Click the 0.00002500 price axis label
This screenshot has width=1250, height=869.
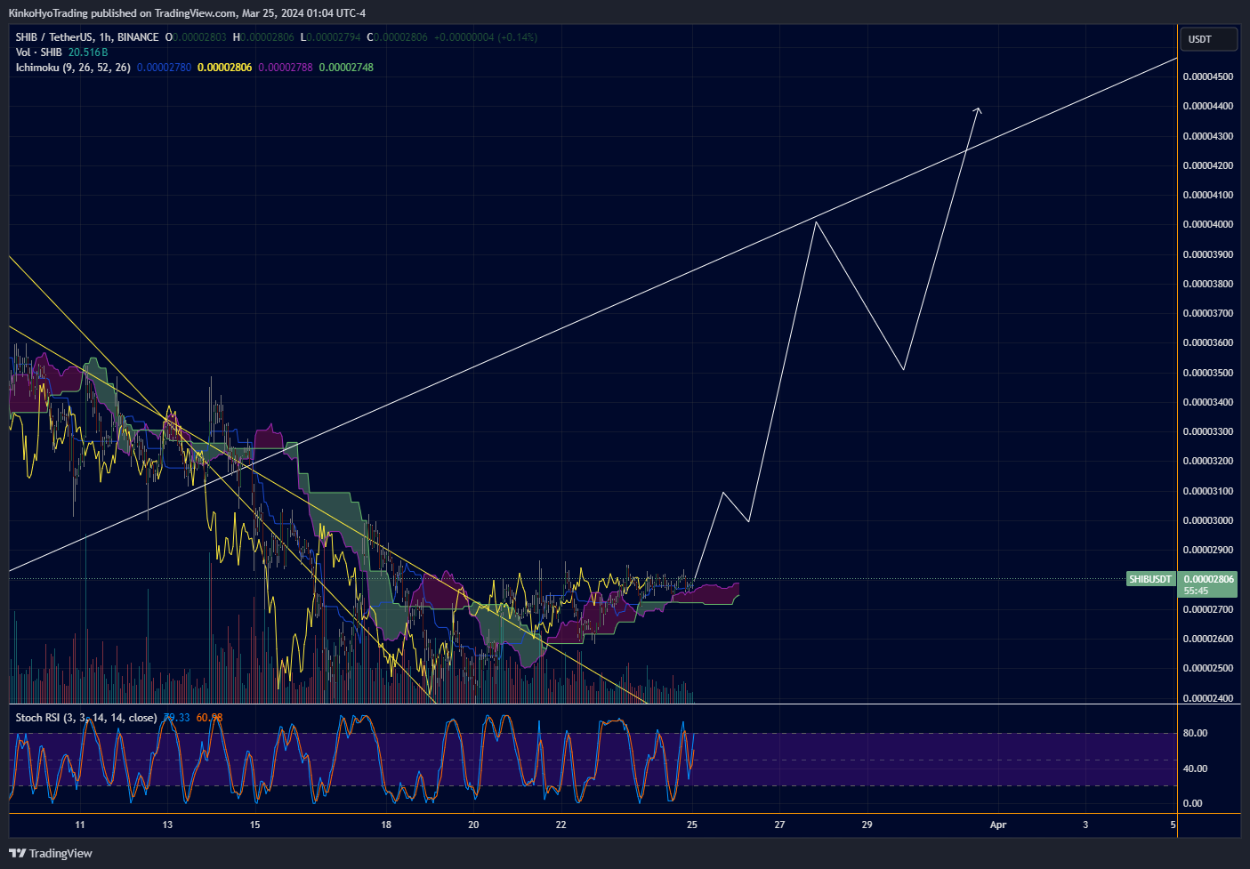coord(1208,668)
